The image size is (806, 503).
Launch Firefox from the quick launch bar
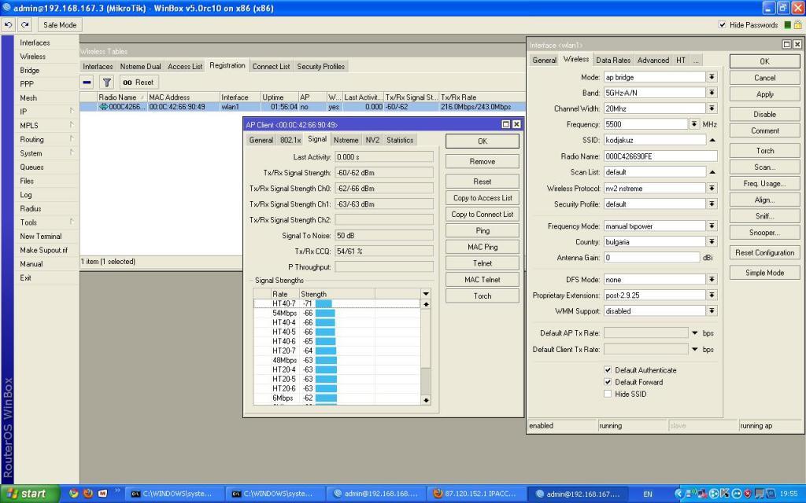point(88,494)
